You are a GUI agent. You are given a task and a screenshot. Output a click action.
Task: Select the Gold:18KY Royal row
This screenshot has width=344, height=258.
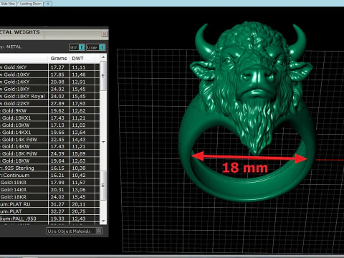[49, 96]
